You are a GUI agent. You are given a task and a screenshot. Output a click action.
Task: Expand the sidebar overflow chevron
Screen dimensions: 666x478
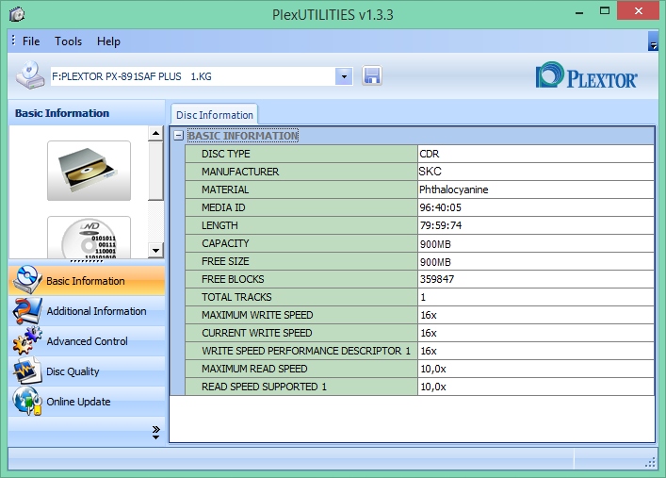click(x=156, y=432)
